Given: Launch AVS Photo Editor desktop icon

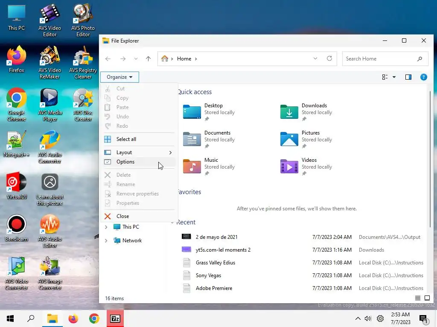Looking at the screenshot, I should [83, 21].
